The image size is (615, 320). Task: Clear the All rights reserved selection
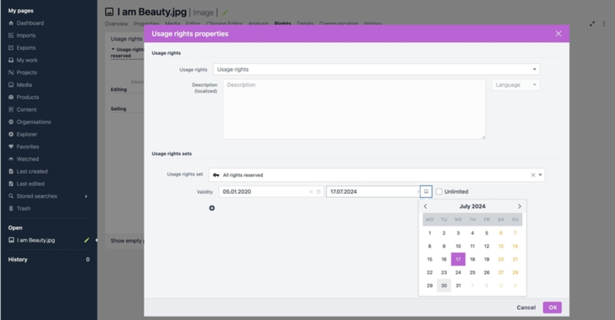point(533,175)
